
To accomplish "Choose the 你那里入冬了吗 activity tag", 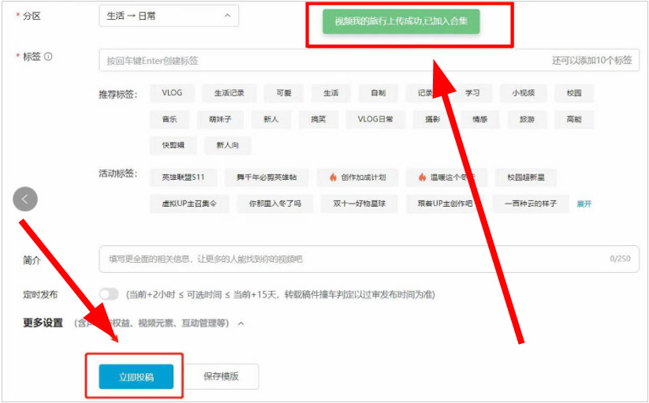I will point(275,203).
